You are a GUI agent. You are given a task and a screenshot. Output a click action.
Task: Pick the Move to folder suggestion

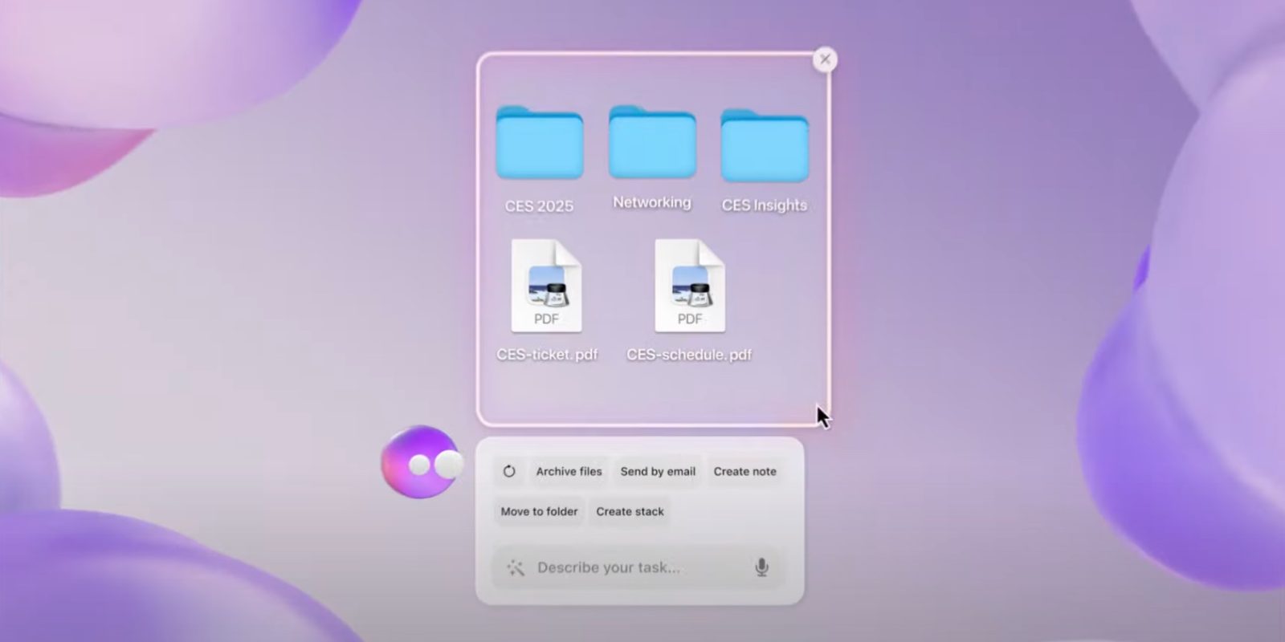coord(539,511)
